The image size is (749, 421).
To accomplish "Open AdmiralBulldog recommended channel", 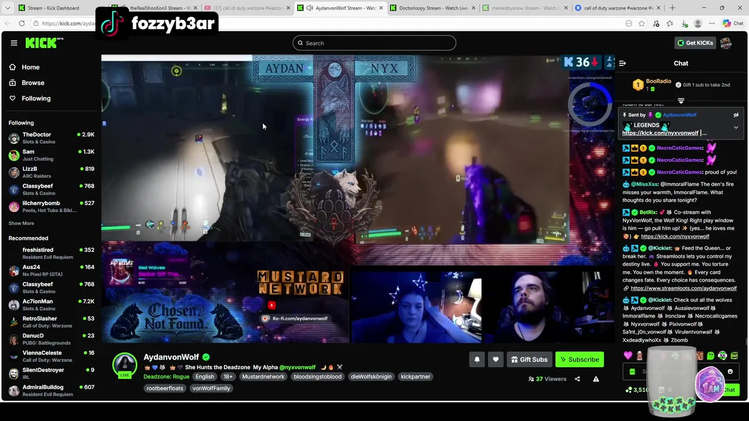I will 51,391.
